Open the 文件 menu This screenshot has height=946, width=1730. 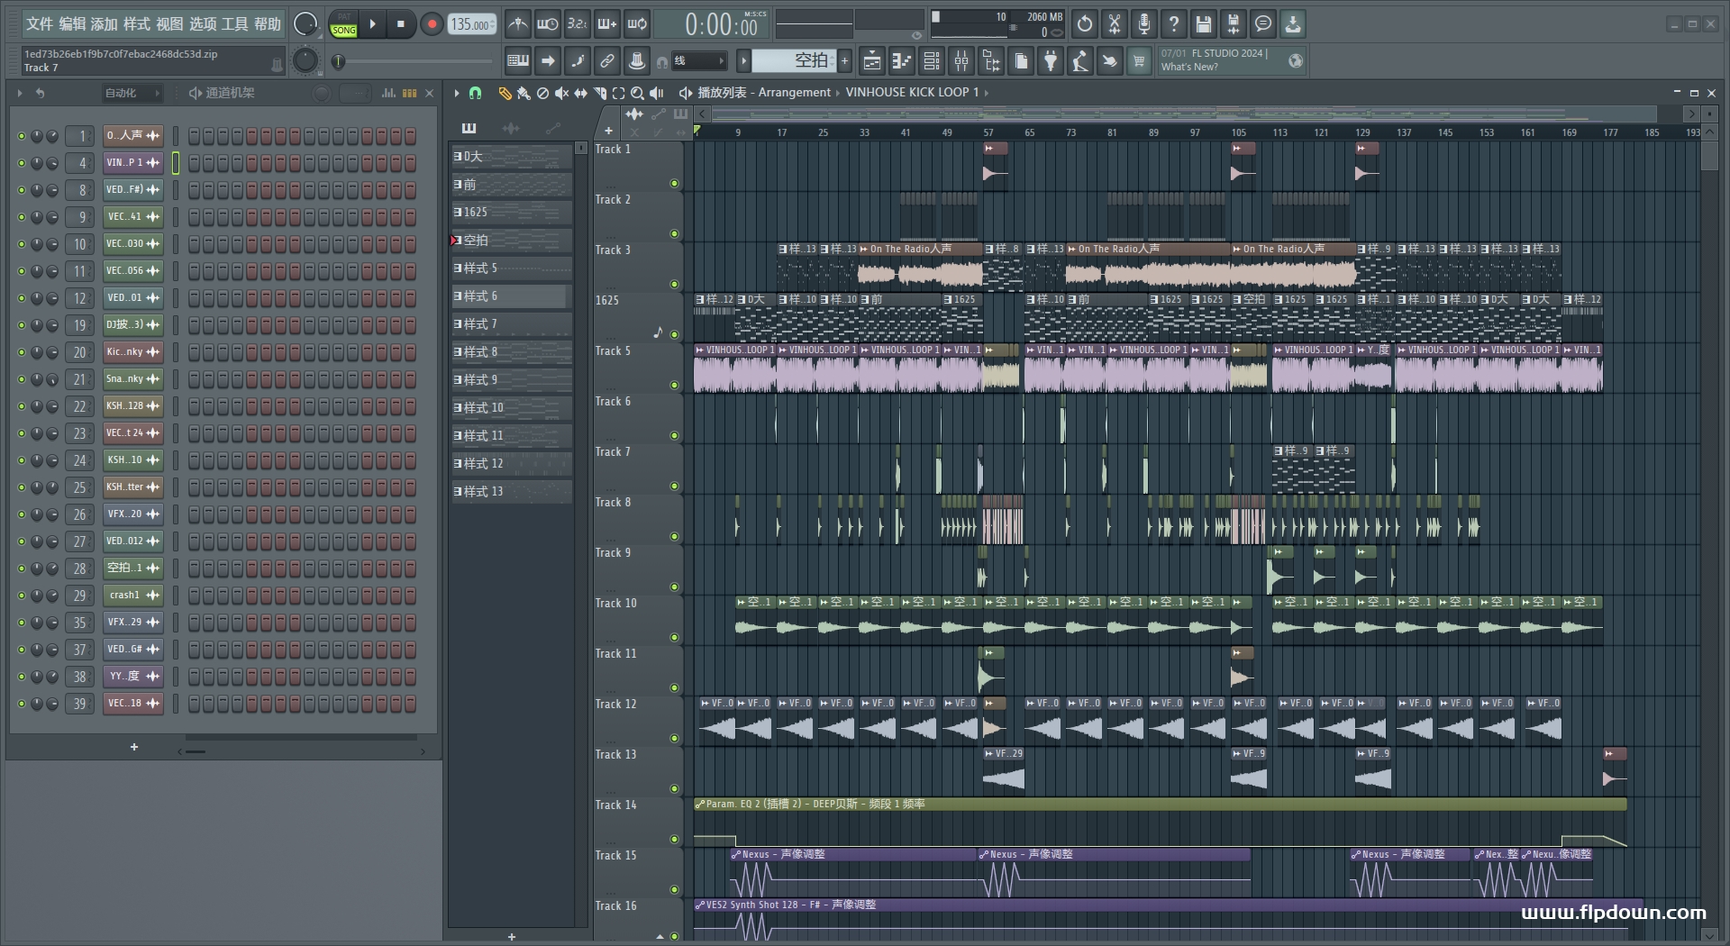coord(40,24)
